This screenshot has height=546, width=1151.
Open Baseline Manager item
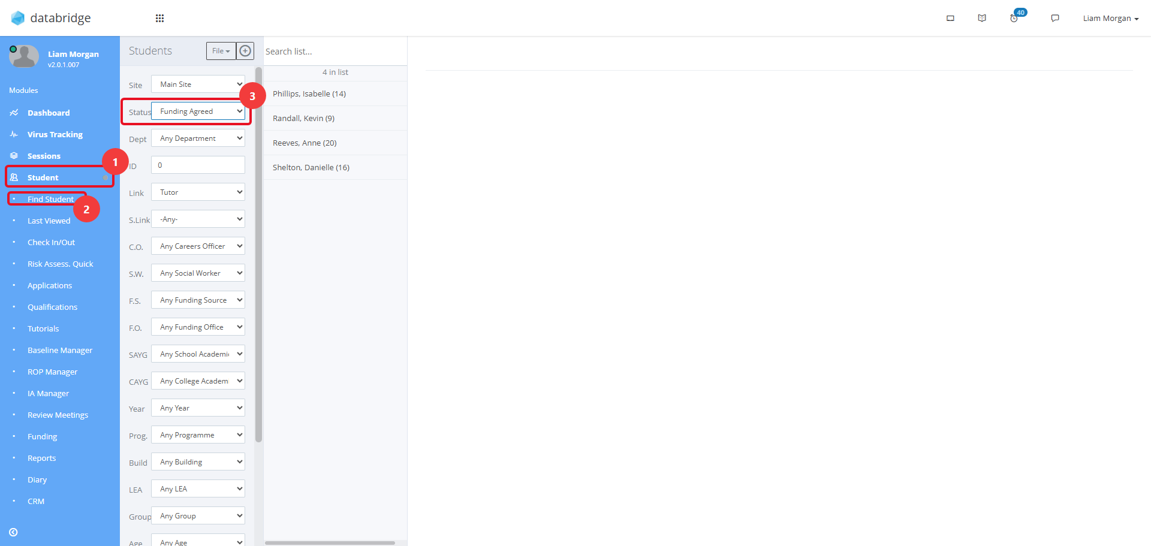60,350
